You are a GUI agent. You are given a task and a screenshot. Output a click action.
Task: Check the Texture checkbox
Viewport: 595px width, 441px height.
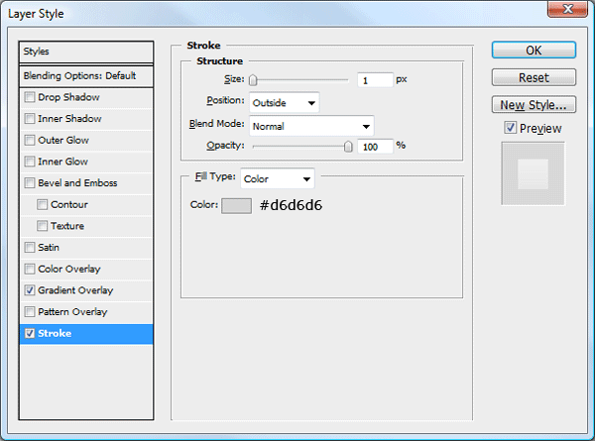(x=42, y=226)
